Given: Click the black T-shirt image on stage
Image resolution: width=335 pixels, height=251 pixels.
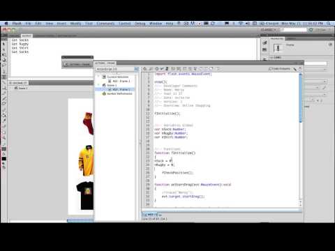Looking at the screenshot, I should pyautogui.click(x=85, y=196).
